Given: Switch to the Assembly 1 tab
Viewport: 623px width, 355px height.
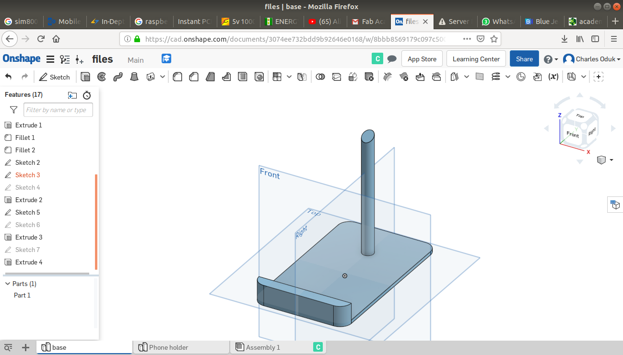Looking at the screenshot, I should [278, 347].
